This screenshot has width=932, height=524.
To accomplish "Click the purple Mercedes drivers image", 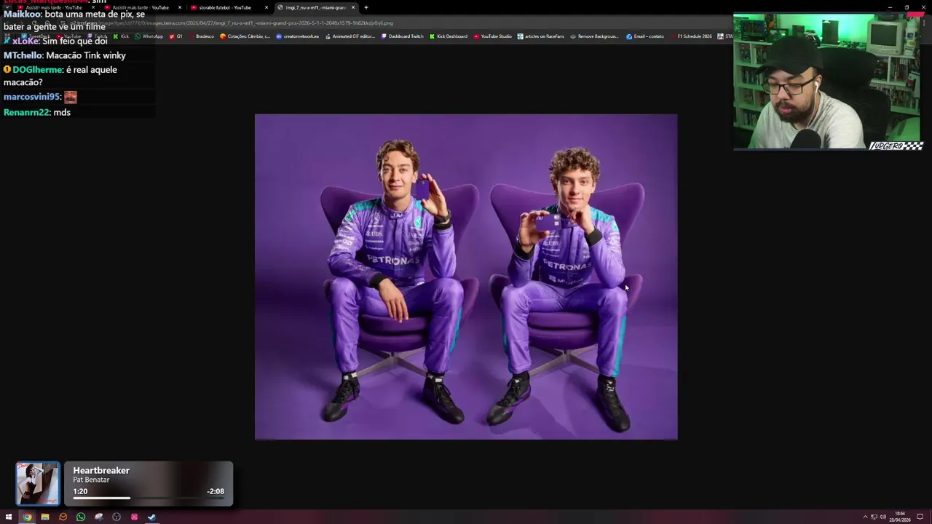I will pyautogui.click(x=466, y=277).
